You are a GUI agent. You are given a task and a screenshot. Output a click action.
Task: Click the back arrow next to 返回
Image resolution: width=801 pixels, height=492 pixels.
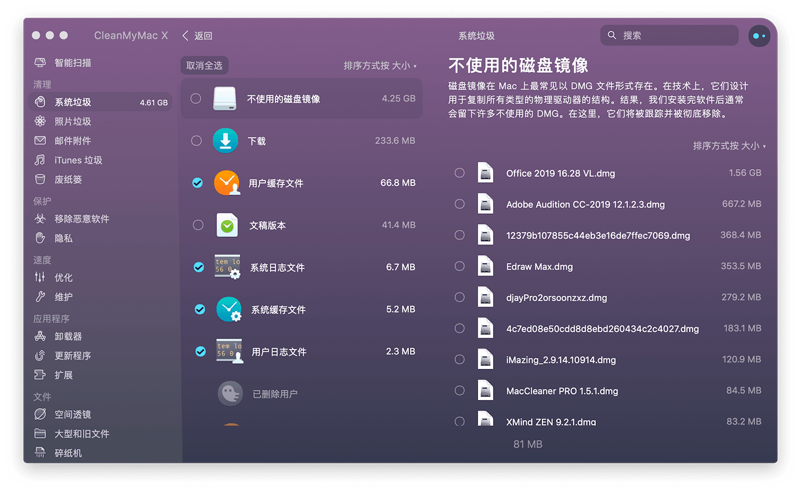(x=185, y=36)
